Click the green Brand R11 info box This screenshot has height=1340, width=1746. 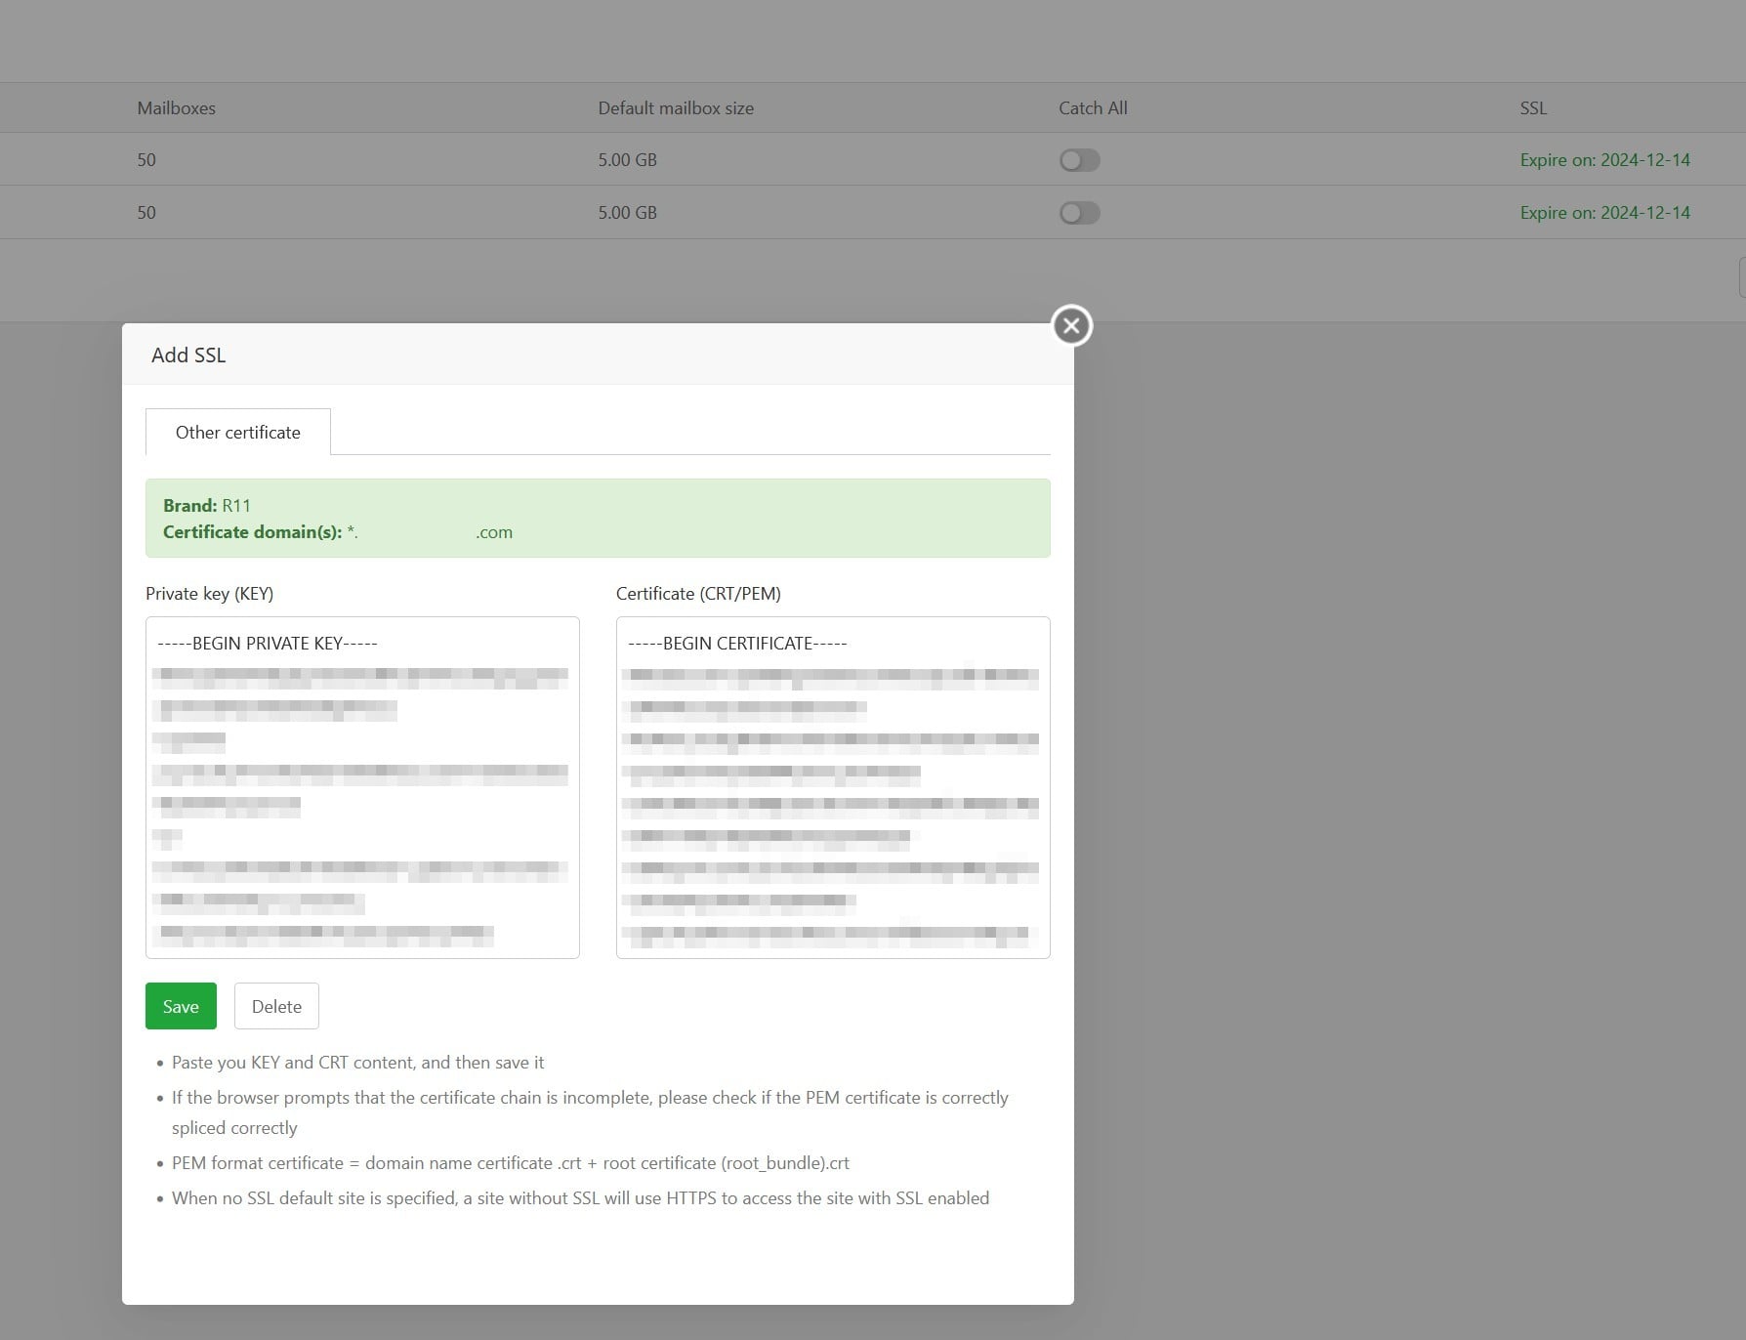[x=598, y=518]
